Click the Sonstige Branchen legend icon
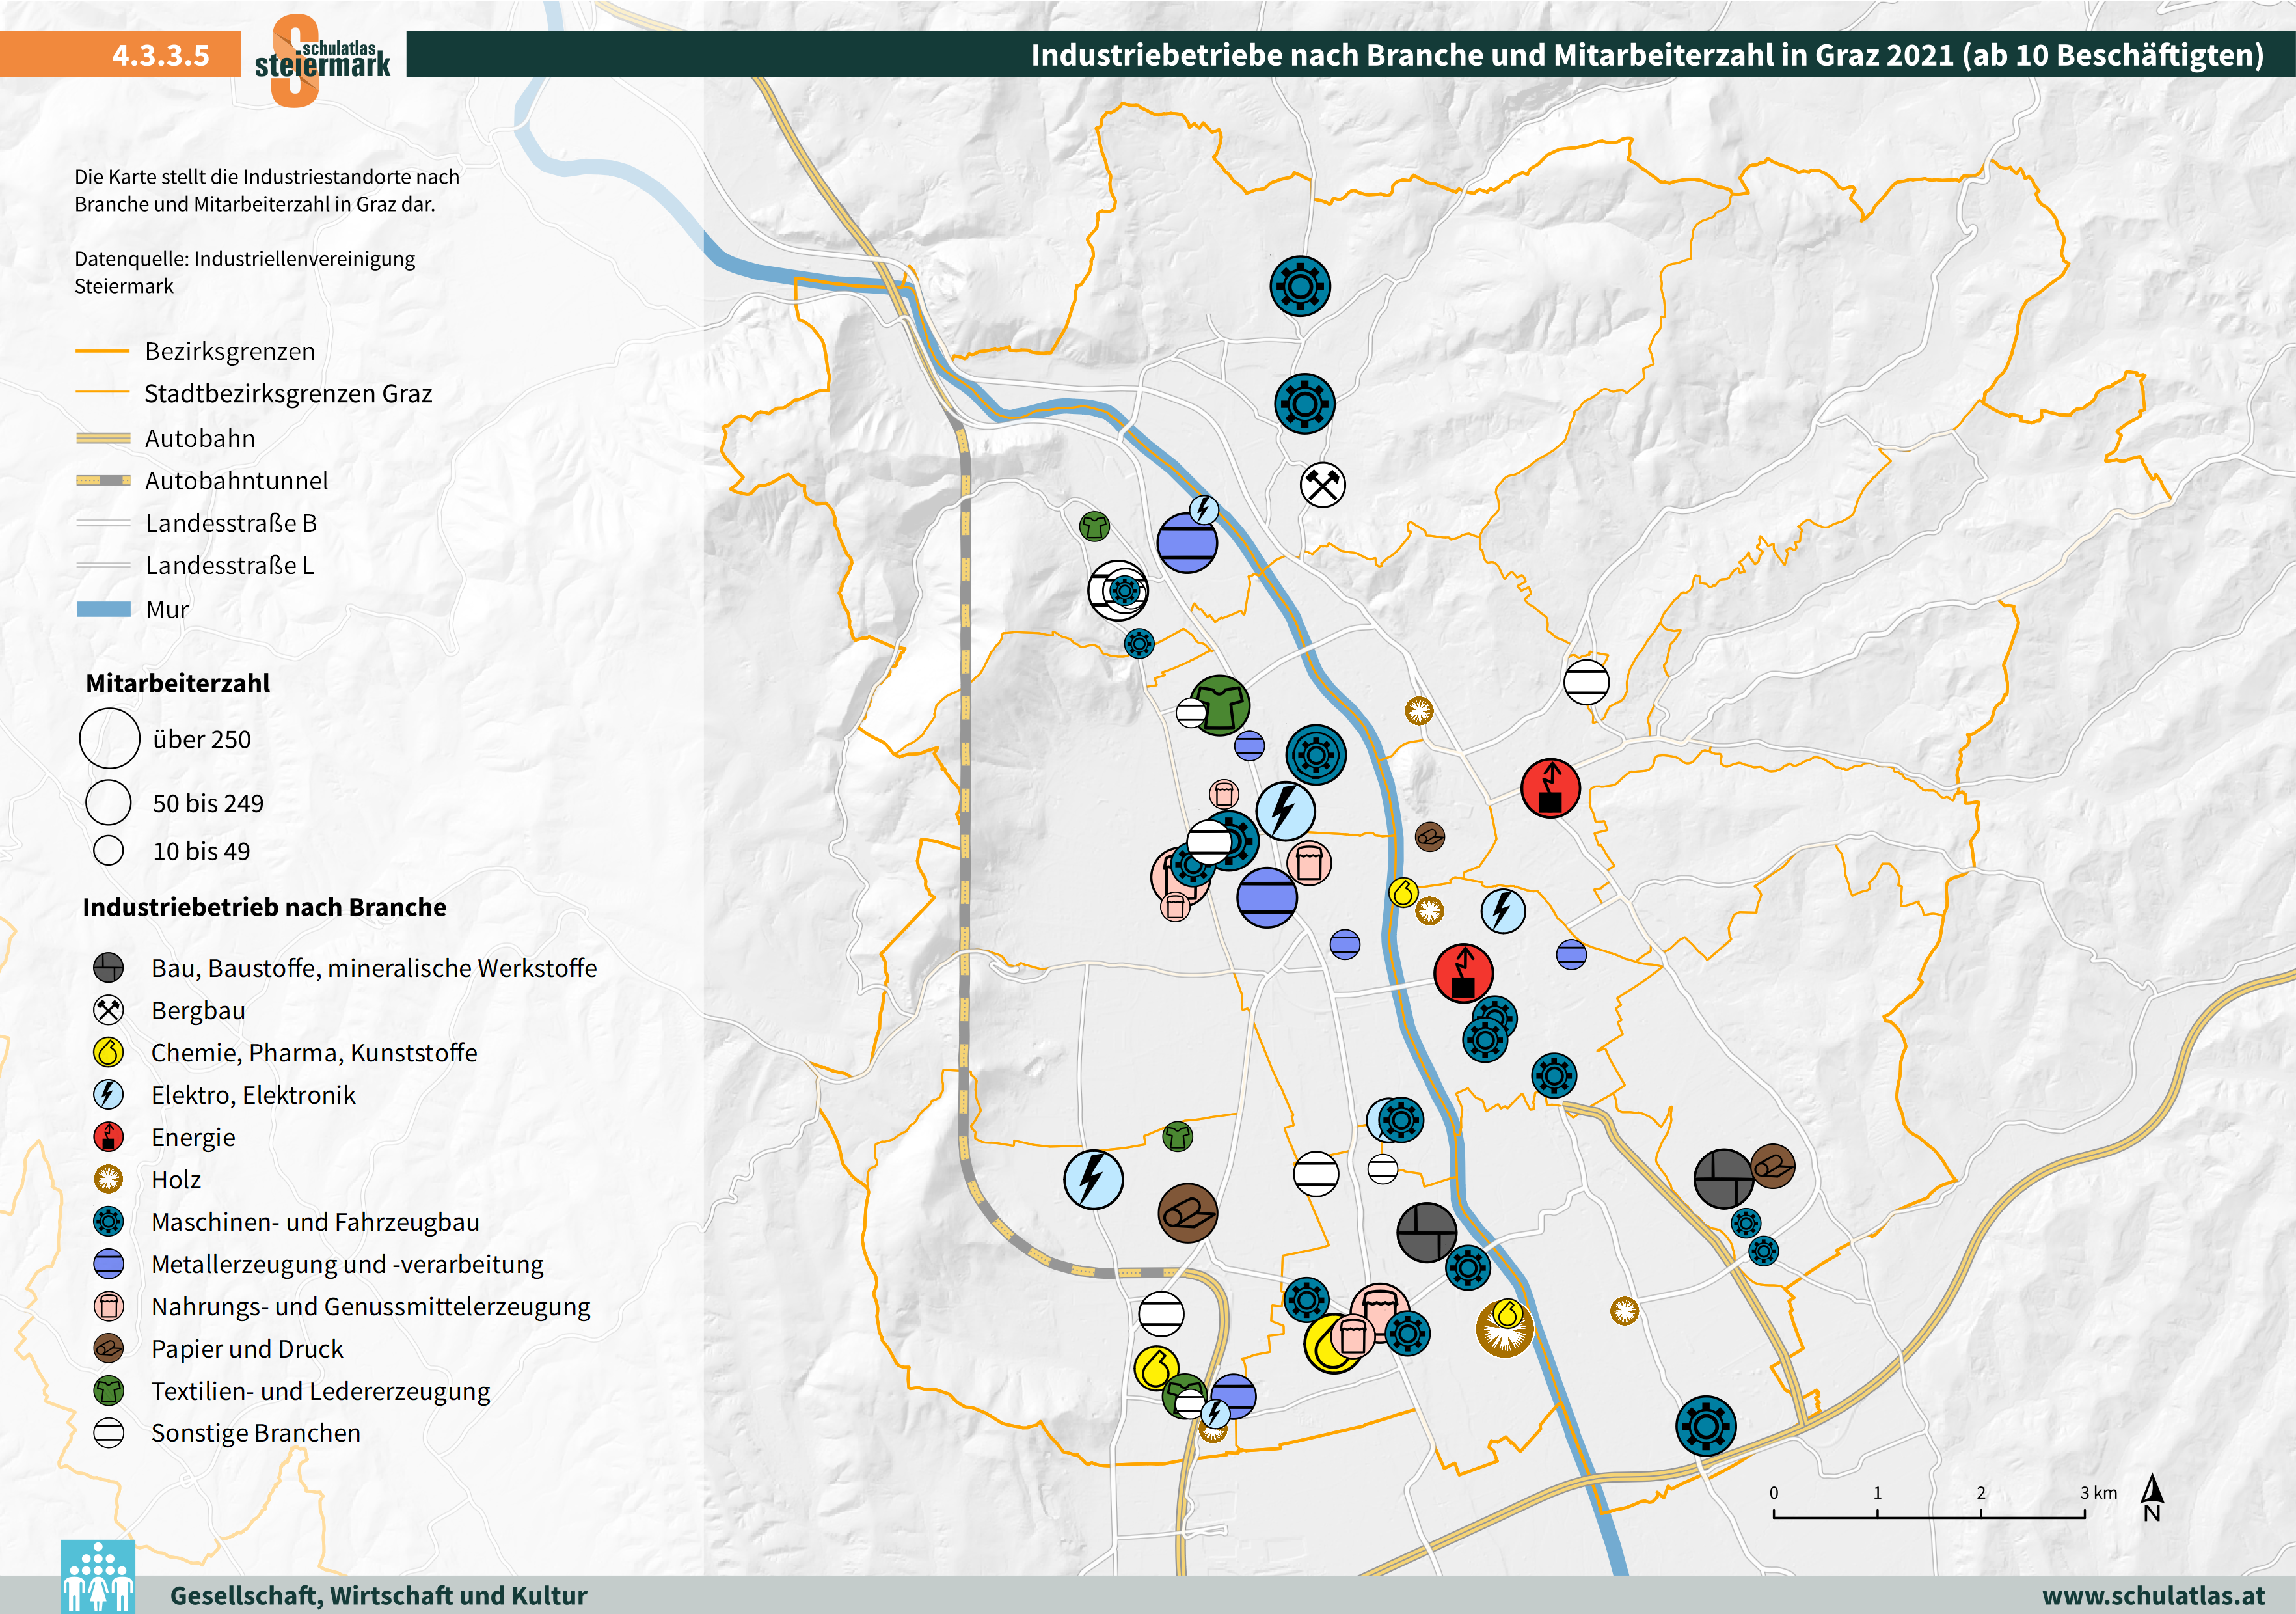The height and width of the screenshot is (1614, 2296). tap(108, 1433)
